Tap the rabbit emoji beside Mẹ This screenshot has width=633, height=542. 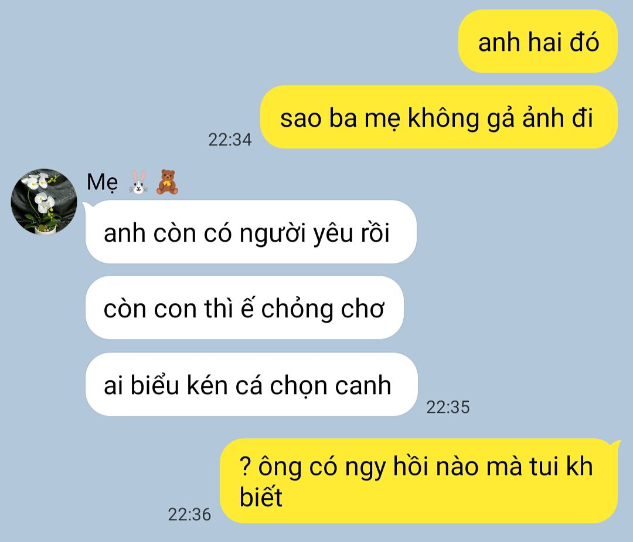(138, 182)
